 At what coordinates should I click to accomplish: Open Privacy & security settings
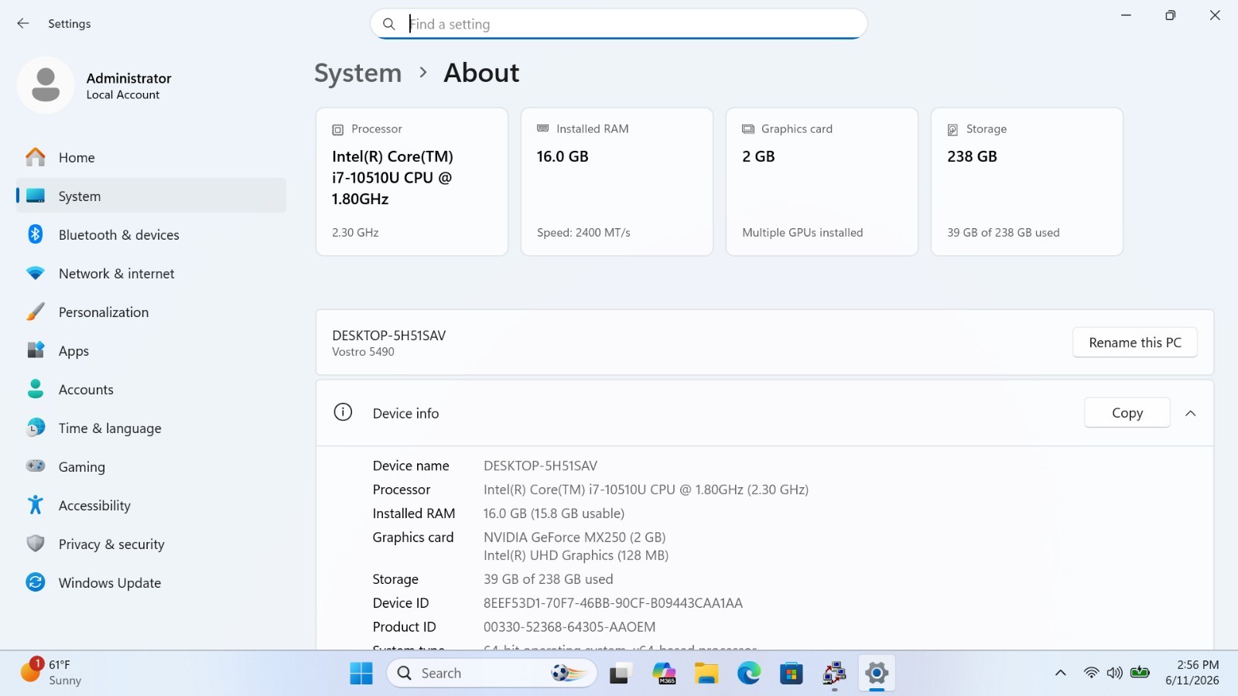(151, 544)
